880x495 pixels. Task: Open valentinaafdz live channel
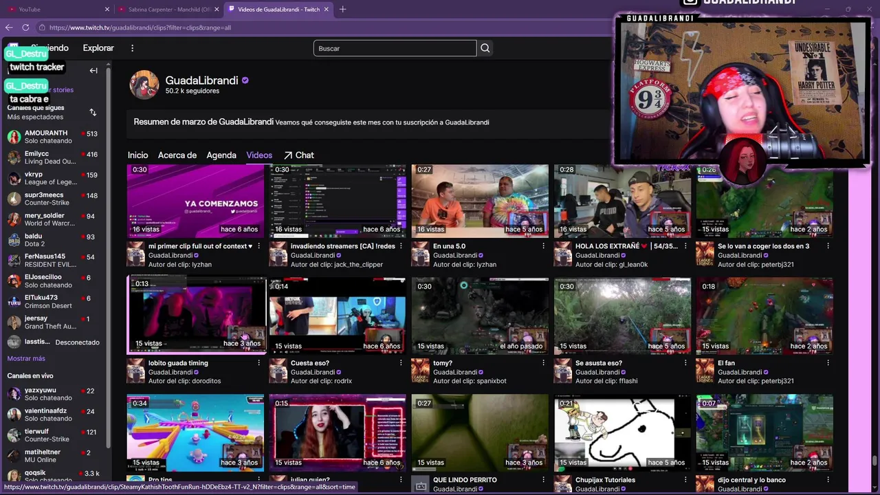(x=54, y=415)
